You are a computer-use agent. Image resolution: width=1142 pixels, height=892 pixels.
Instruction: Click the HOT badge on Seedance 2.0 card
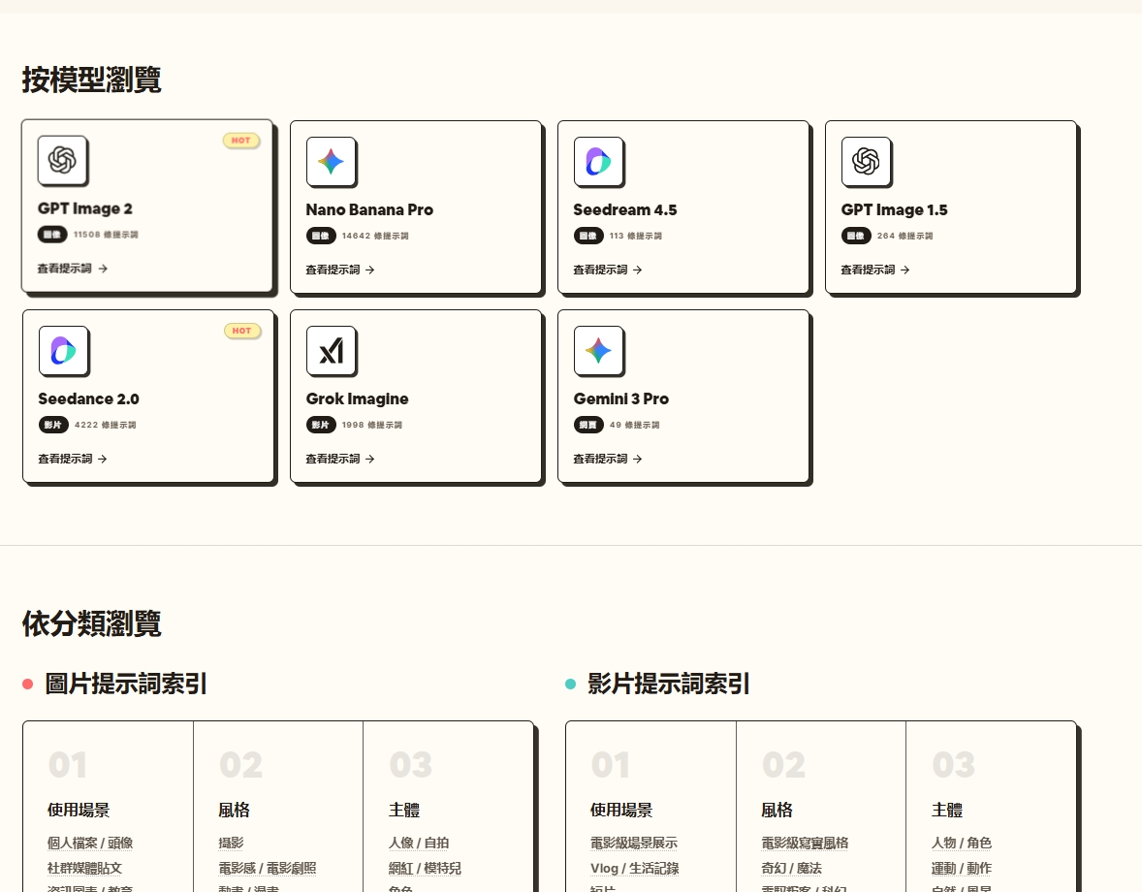coord(241,331)
